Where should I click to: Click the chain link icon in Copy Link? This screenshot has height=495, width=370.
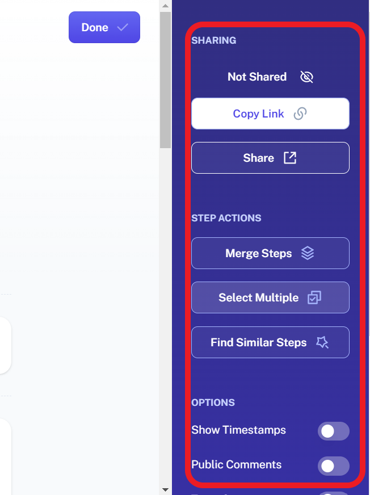tap(300, 114)
